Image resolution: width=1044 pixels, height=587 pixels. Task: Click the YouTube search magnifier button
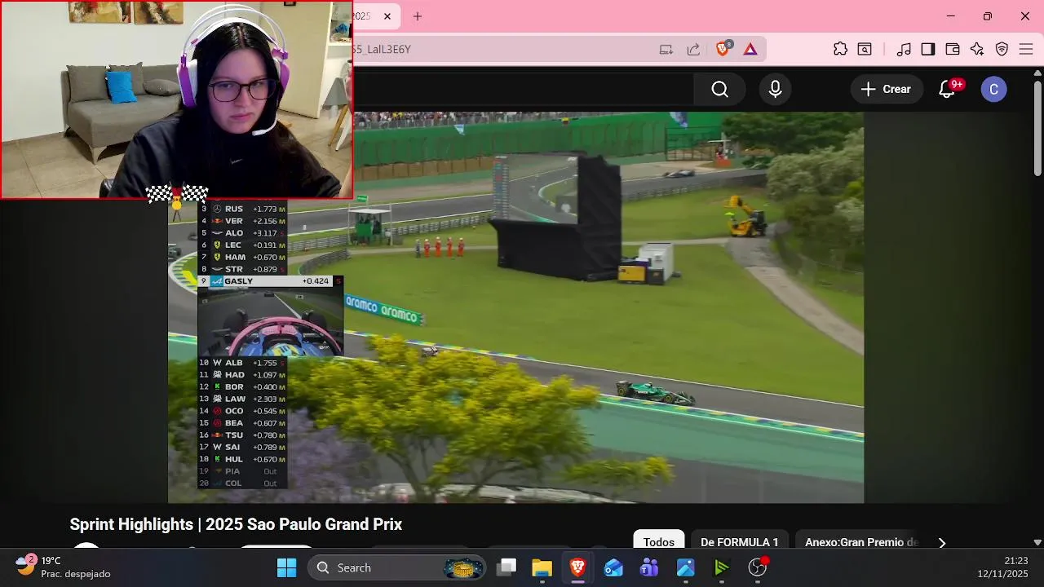coord(719,89)
